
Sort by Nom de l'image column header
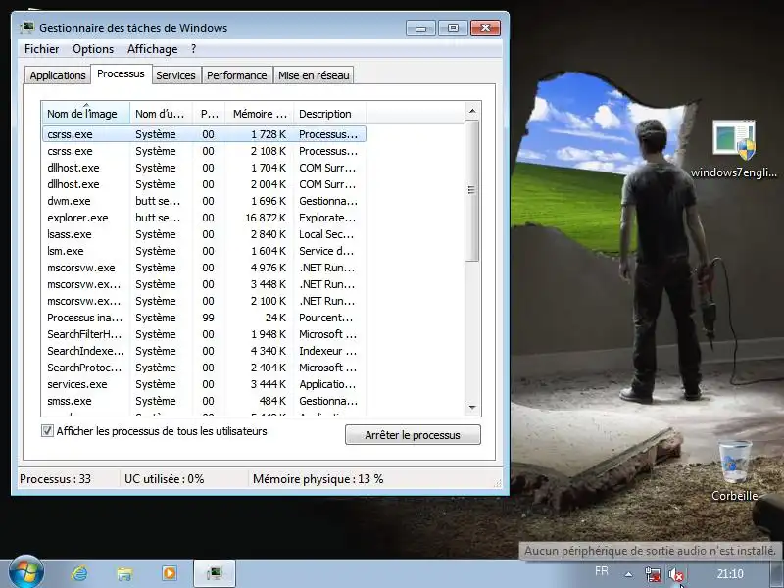[85, 114]
